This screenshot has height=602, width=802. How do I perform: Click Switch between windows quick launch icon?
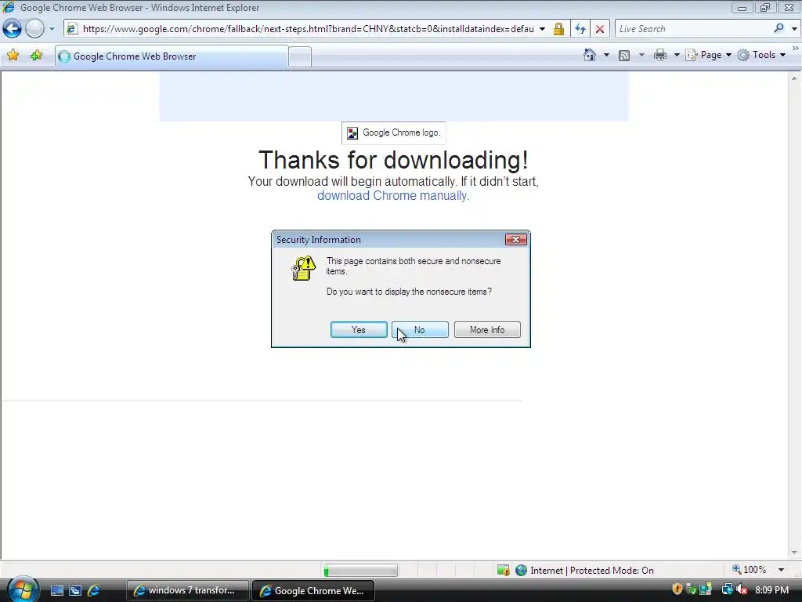click(75, 591)
